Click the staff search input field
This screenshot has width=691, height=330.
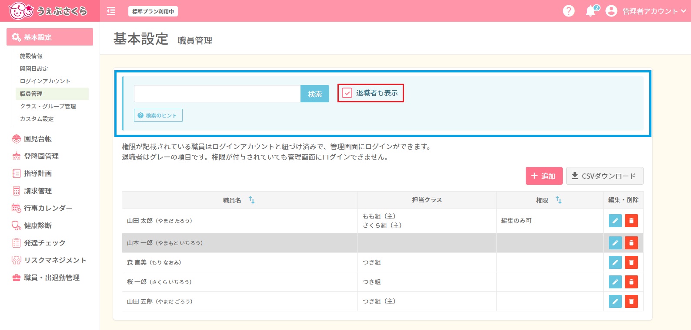pos(217,94)
